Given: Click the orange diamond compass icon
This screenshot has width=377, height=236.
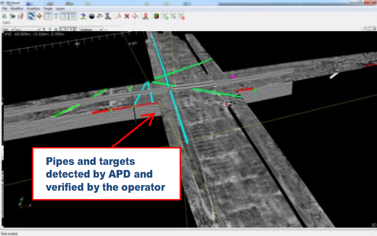Looking at the screenshot, I should point(39,16).
